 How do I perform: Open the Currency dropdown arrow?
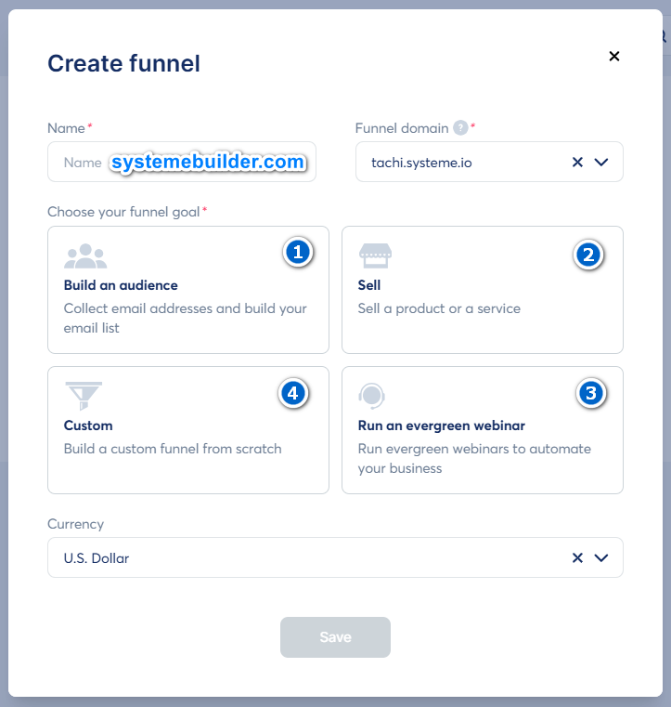pos(601,557)
